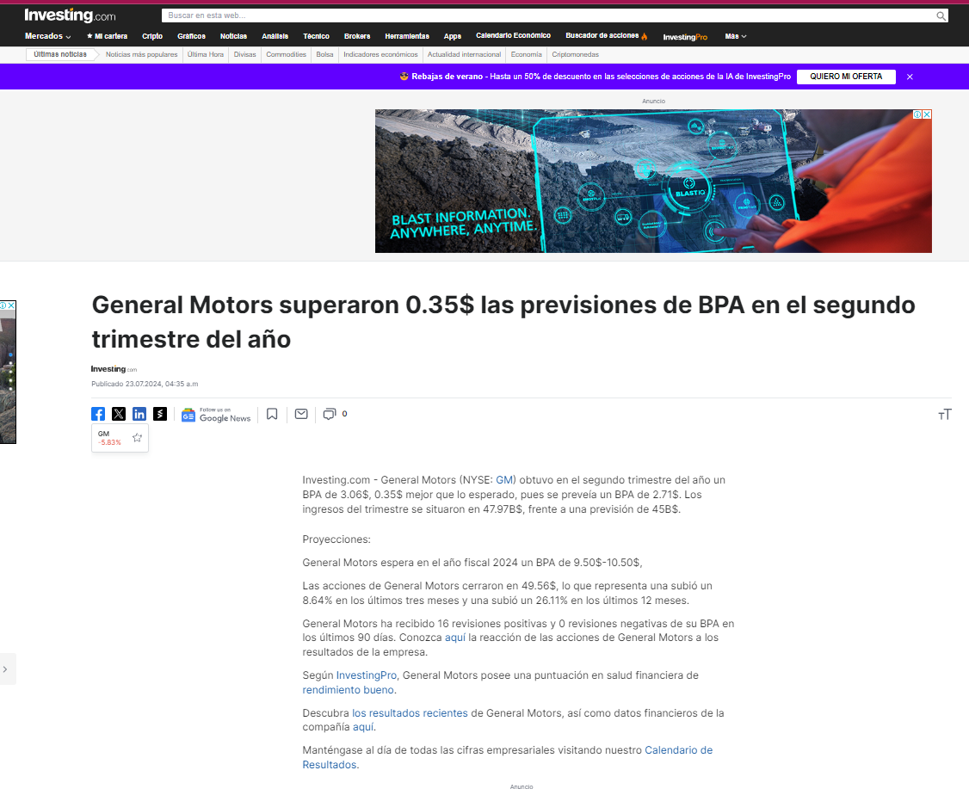Open the Más dropdown menu
Screen dimensions: 969x795
coord(736,36)
